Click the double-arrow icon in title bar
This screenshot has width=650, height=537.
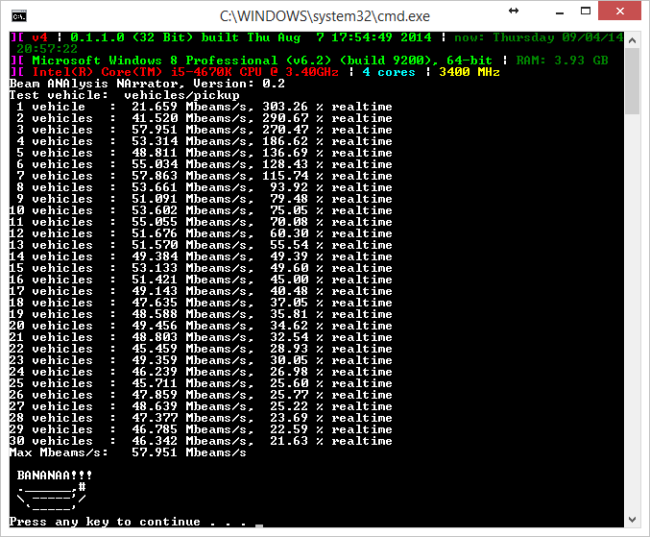click(514, 11)
